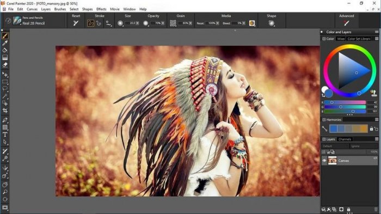The width and height of the screenshot is (381, 214).
Task: Enable freehand stroke mode
Action: click(x=90, y=23)
